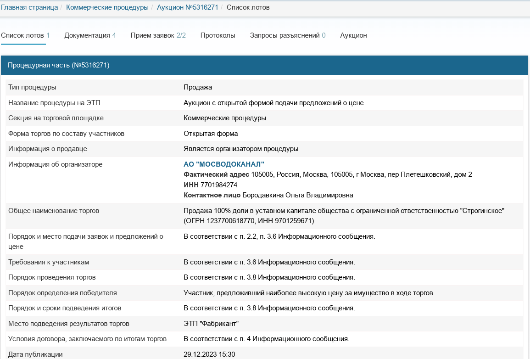Image resolution: width=530 pixels, height=359 pixels.
Task: Click contact person Бородавкина Ольга Владимировна
Action: click(297, 195)
